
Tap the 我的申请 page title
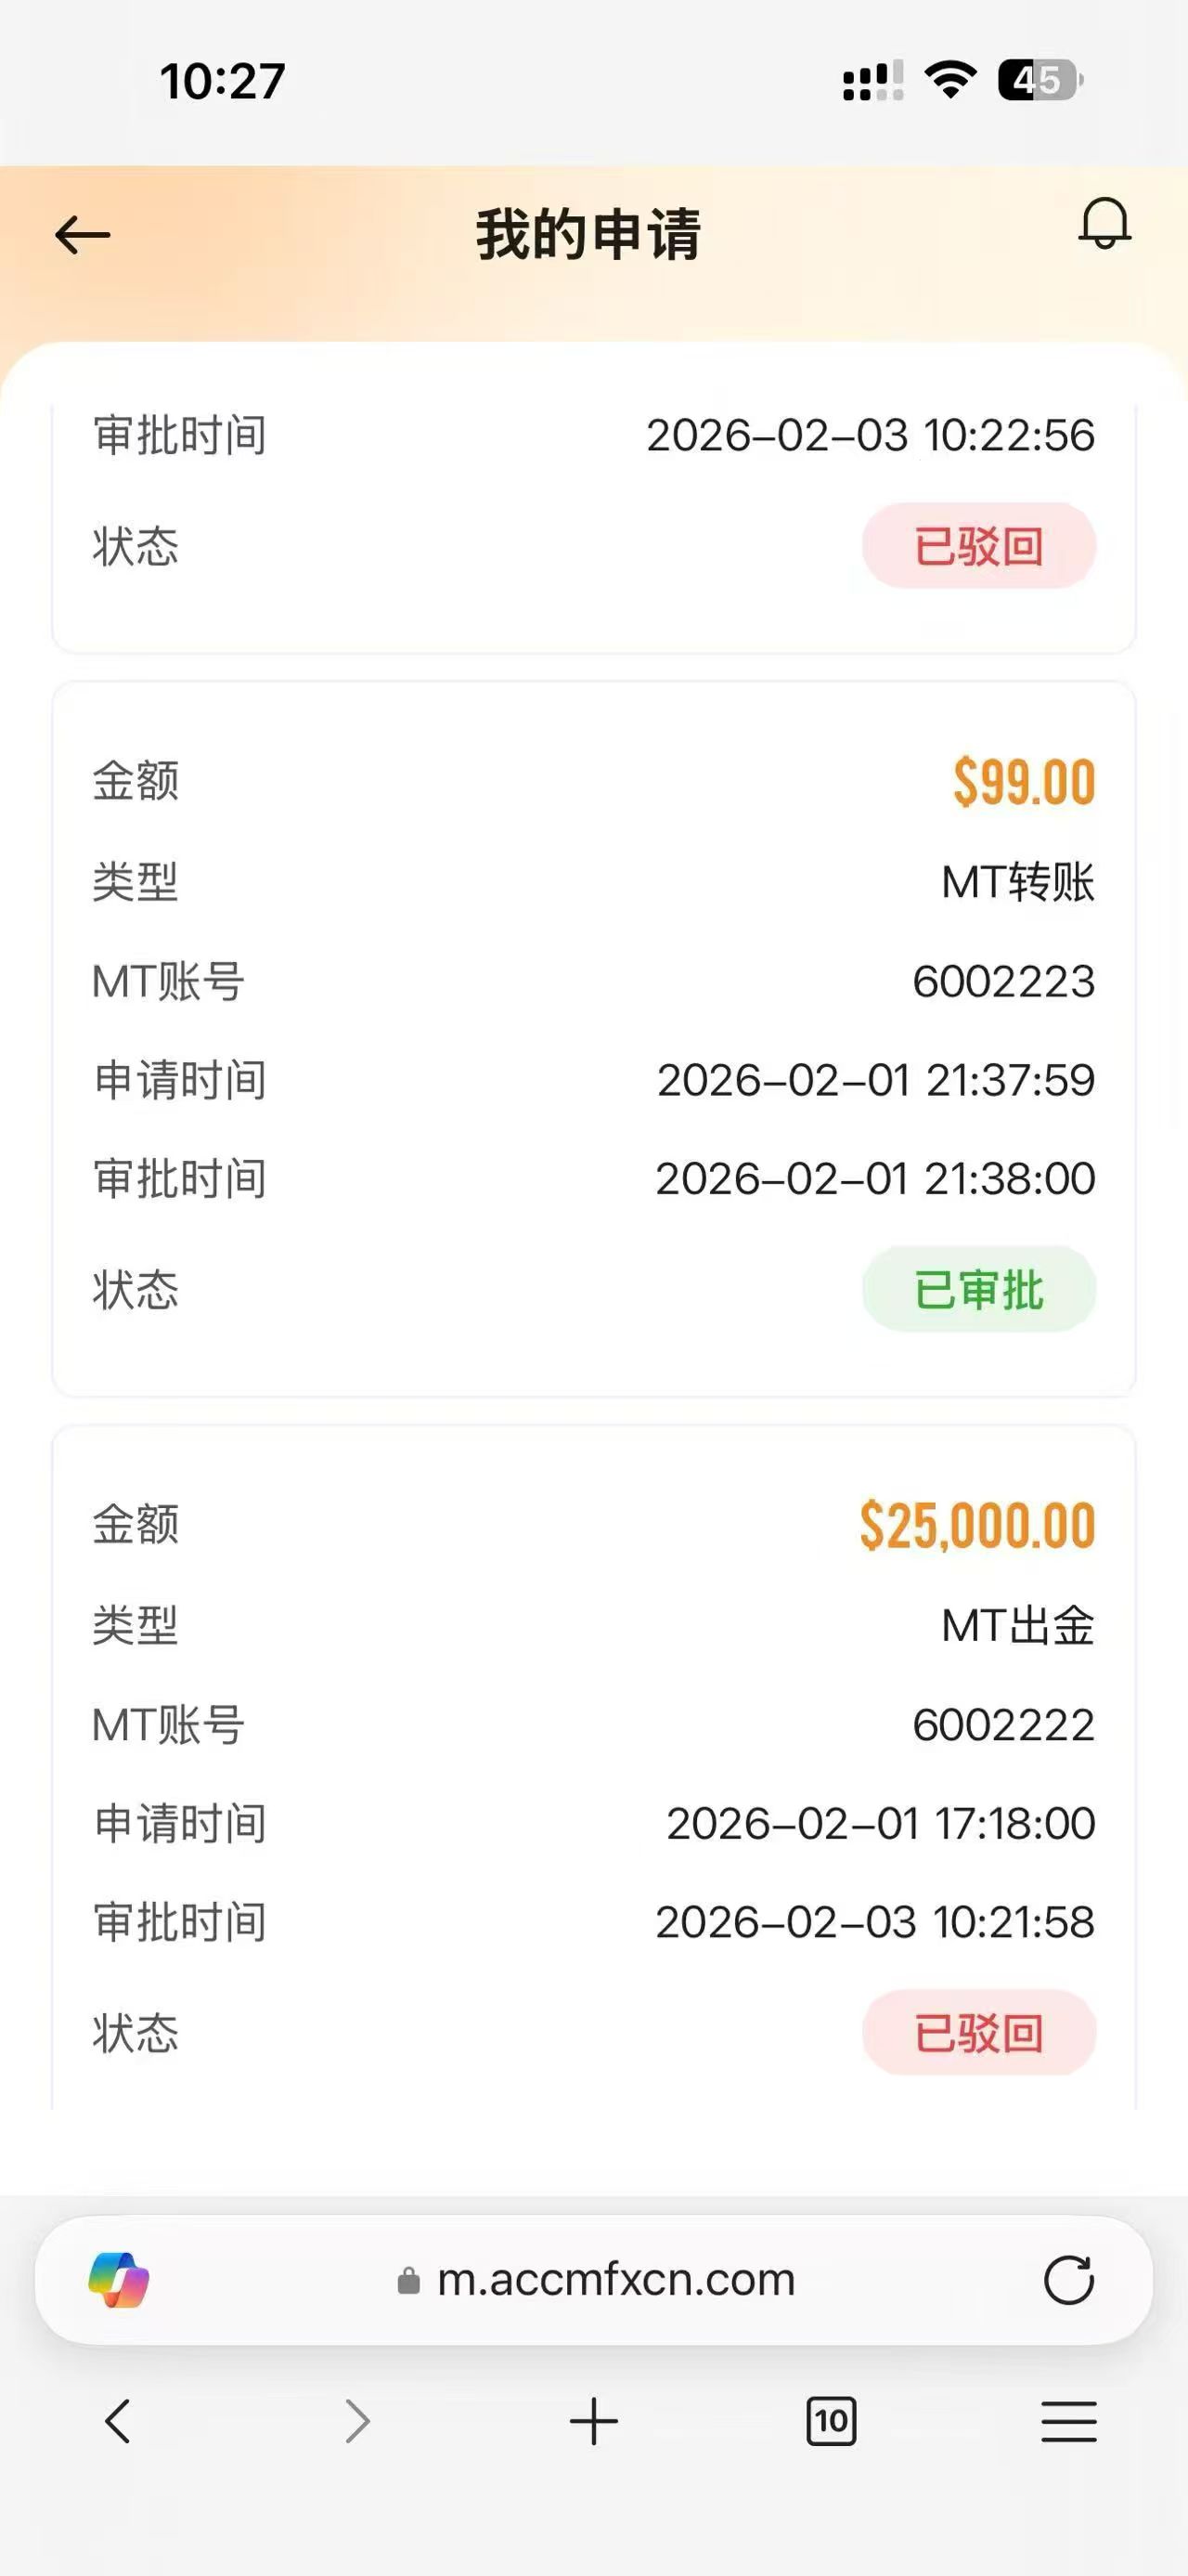pyautogui.click(x=588, y=236)
